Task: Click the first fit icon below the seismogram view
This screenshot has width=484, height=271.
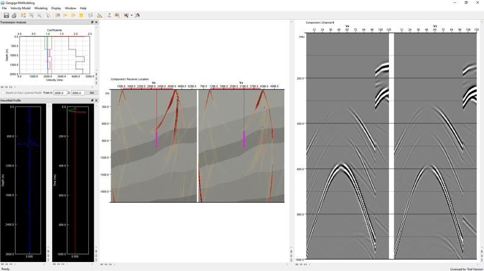Action: (297, 264)
